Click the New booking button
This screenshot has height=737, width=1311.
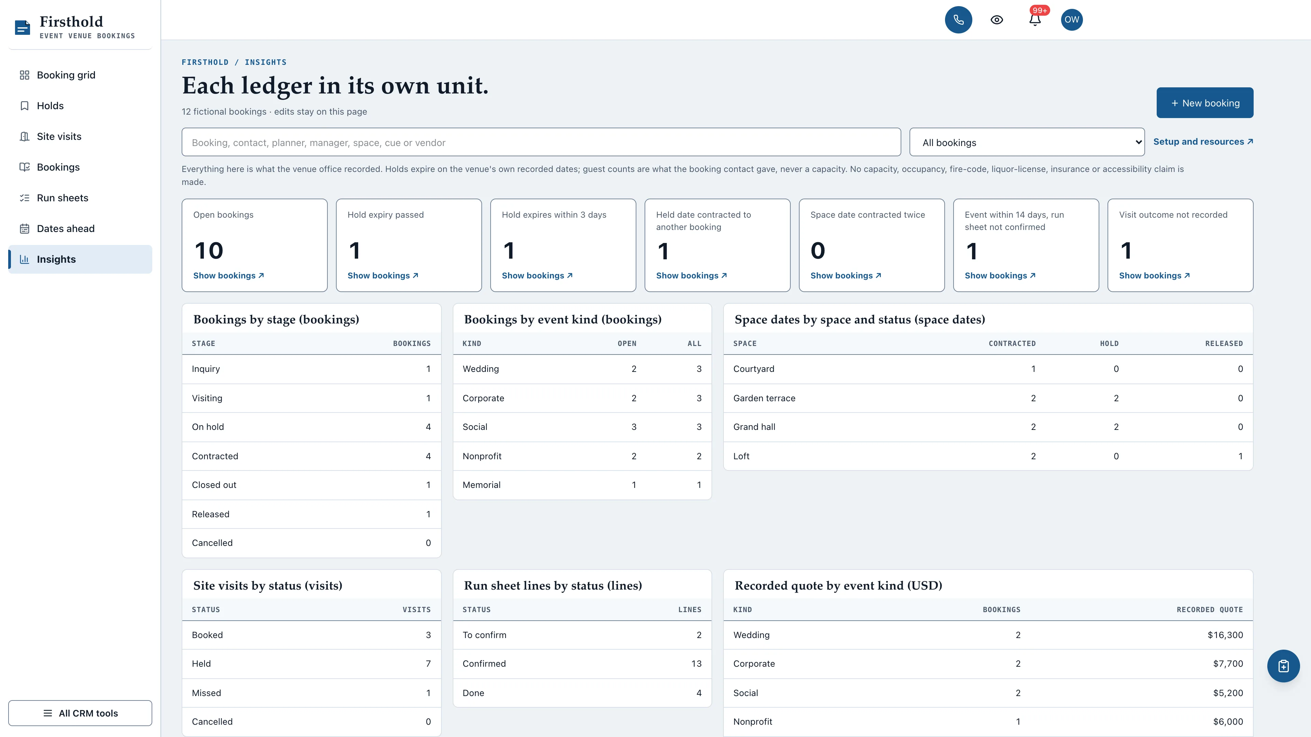click(x=1204, y=103)
